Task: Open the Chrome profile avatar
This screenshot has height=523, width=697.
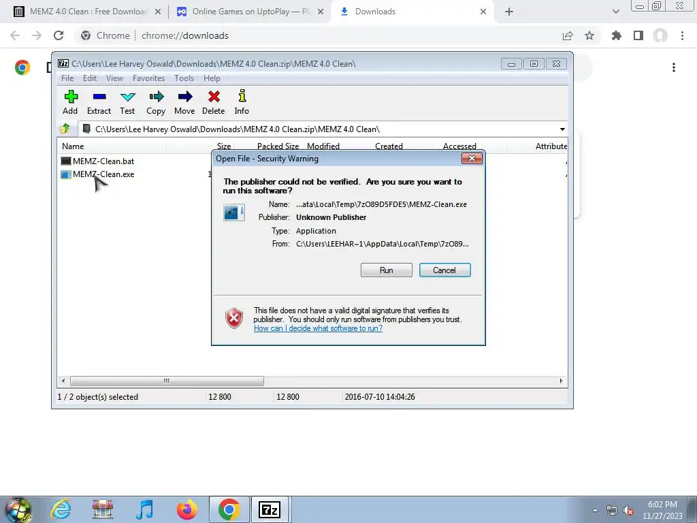Action: point(660,35)
